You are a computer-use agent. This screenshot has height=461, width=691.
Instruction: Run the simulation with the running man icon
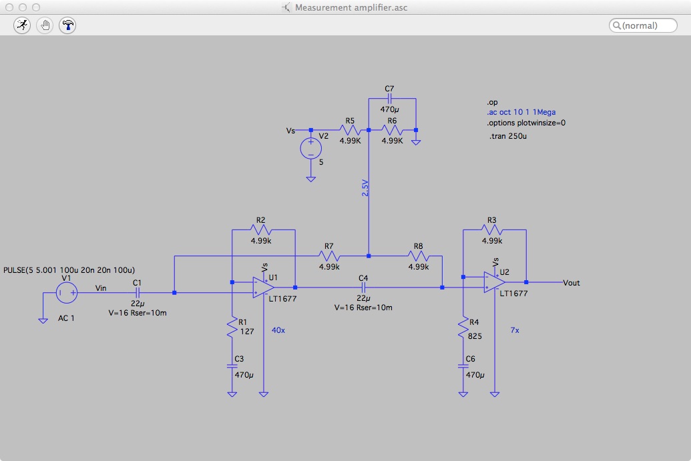(22, 25)
